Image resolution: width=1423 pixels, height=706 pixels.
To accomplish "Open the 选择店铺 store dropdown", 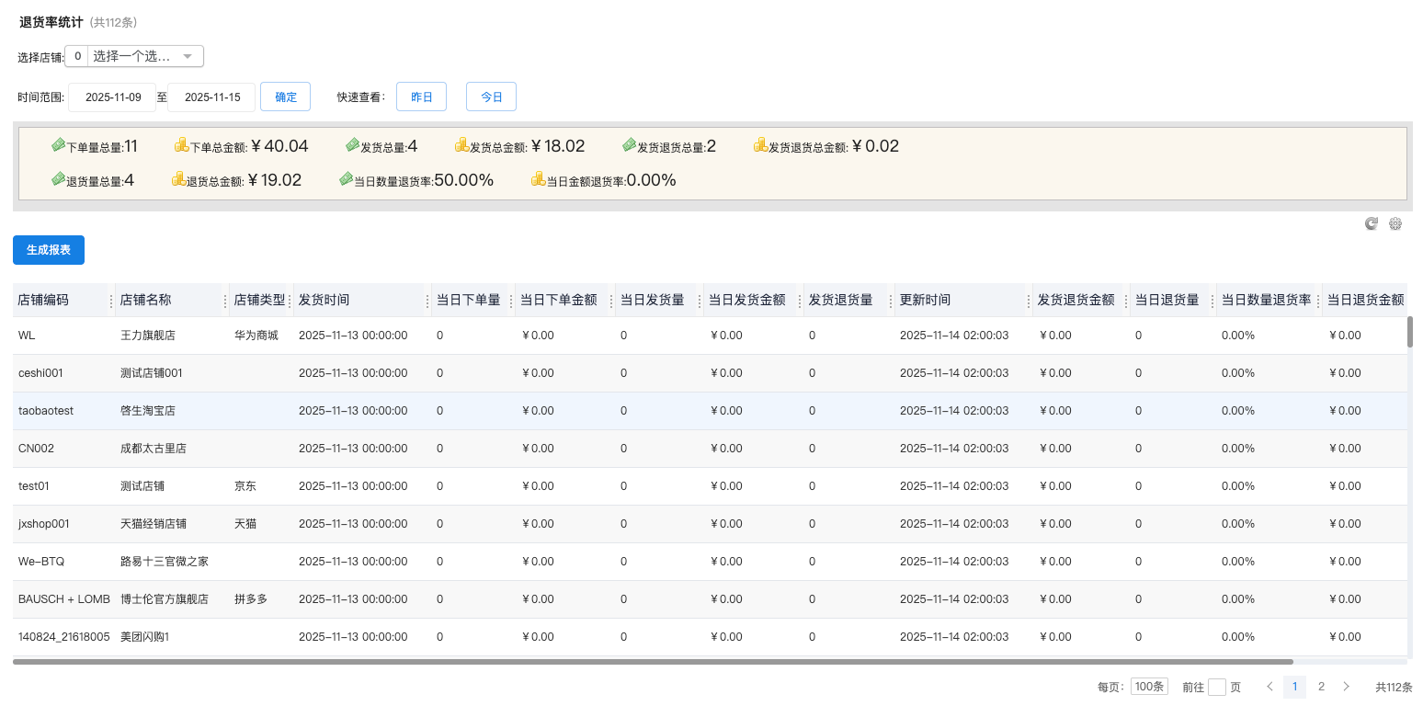I will (134, 56).
